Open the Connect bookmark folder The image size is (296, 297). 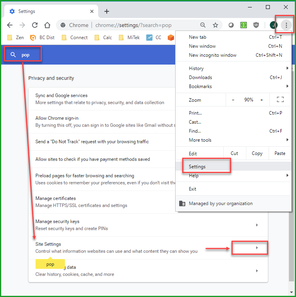click(x=75, y=38)
